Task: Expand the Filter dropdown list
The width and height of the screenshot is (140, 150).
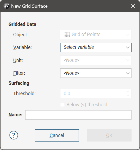Action: click(96, 73)
